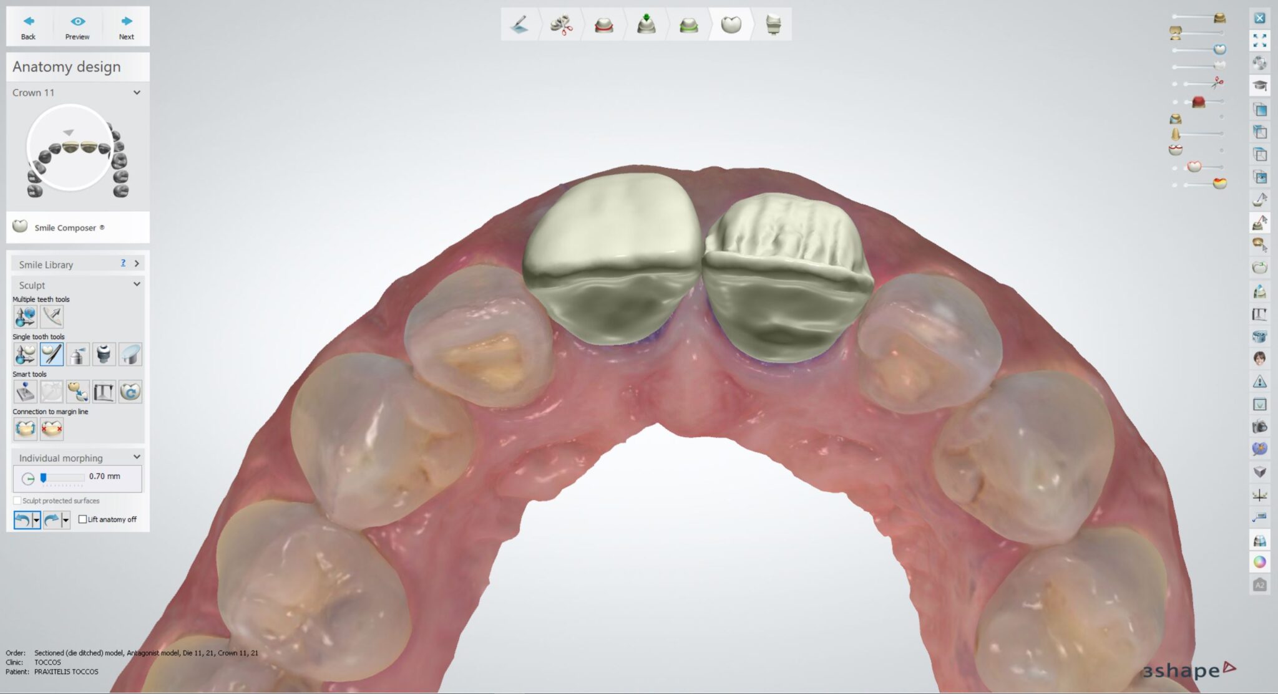Screen dimensions: 1278x694
Task: Collapse the Sculpt section
Action: click(x=137, y=284)
